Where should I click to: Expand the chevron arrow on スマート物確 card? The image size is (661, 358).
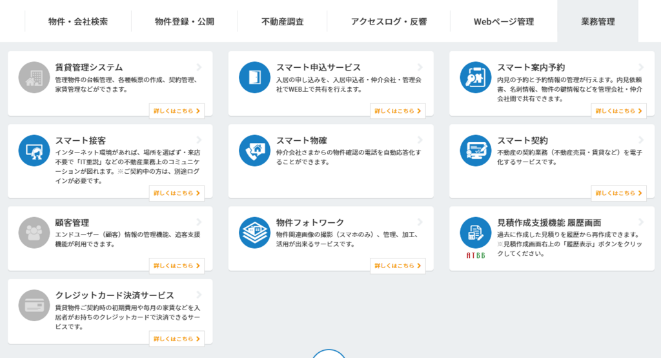pyautogui.click(x=420, y=140)
